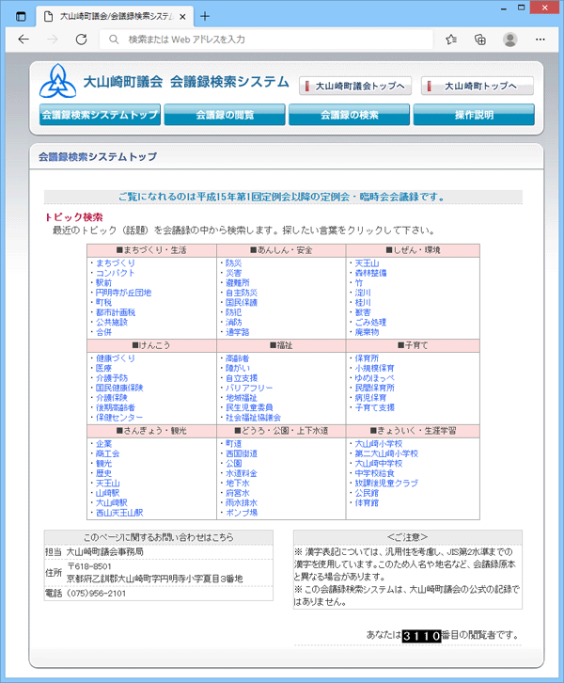The image size is (564, 683).
Task: Search topic 国民健康保険
Action: 119,388
